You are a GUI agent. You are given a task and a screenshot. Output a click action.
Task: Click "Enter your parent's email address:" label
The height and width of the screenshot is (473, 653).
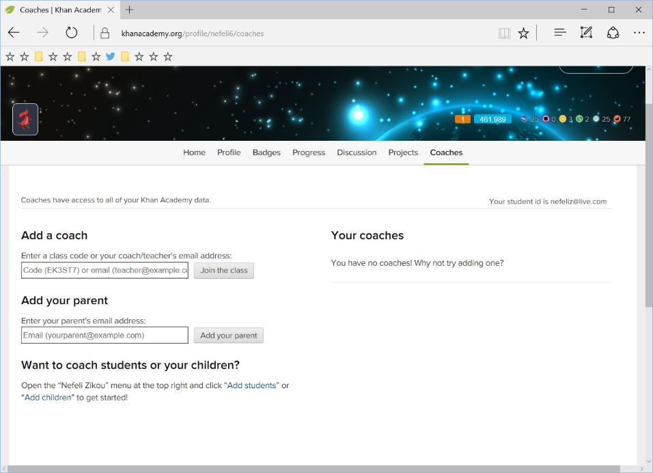(x=83, y=321)
